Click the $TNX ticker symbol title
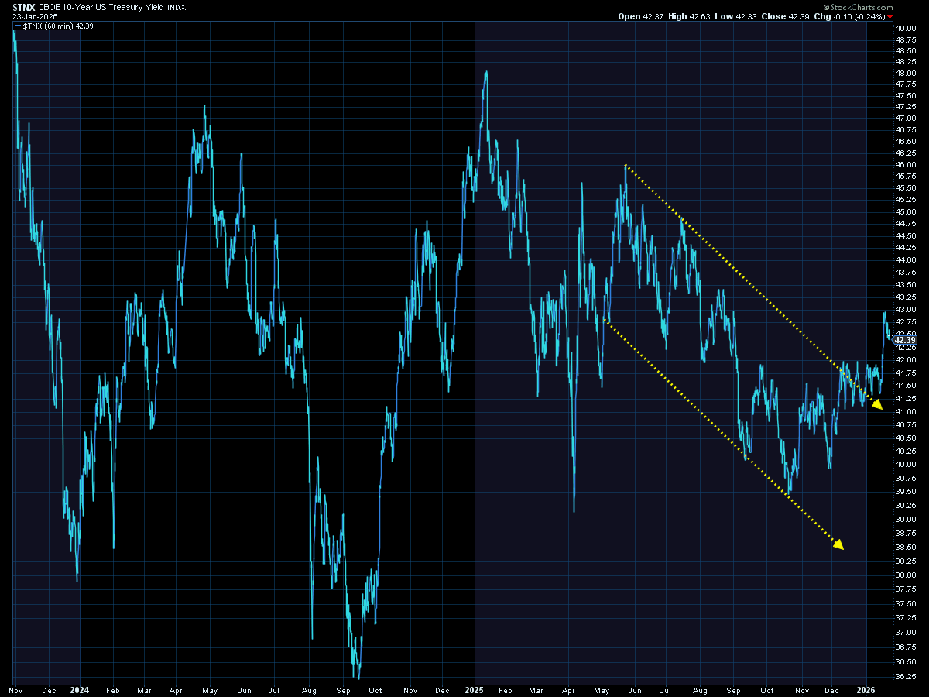 (x=25, y=7)
